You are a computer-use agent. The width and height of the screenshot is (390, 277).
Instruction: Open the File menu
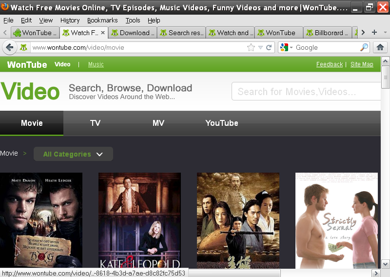(x=8, y=20)
